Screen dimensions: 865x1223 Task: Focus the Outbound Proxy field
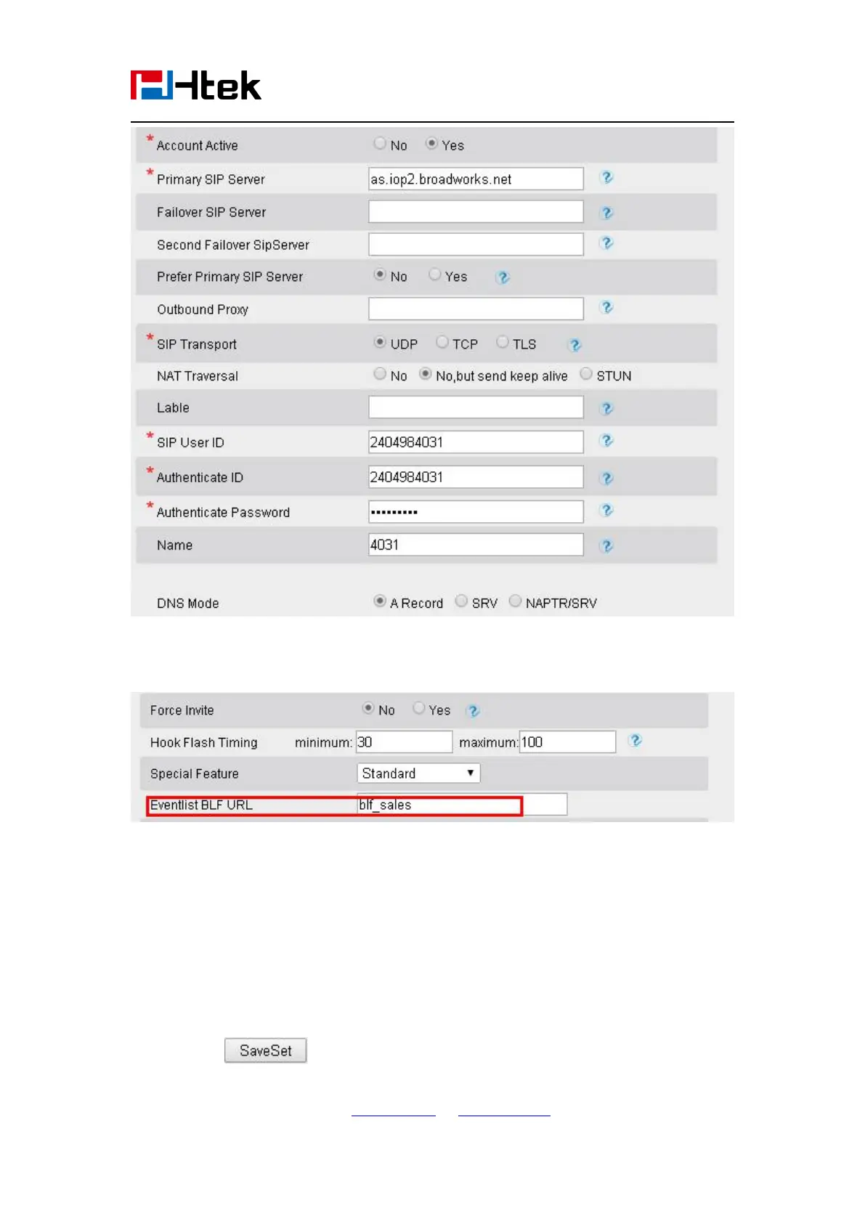(476, 309)
